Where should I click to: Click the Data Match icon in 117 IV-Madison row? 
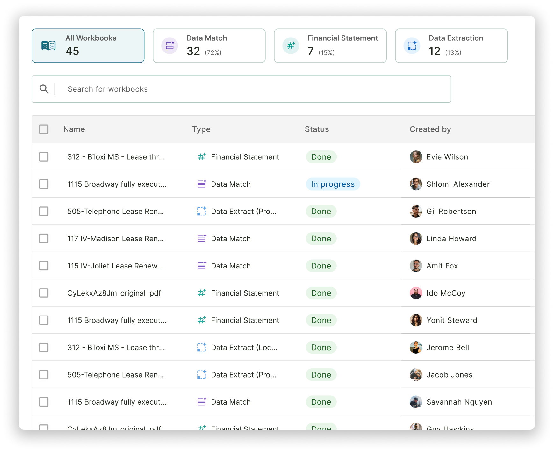201,239
